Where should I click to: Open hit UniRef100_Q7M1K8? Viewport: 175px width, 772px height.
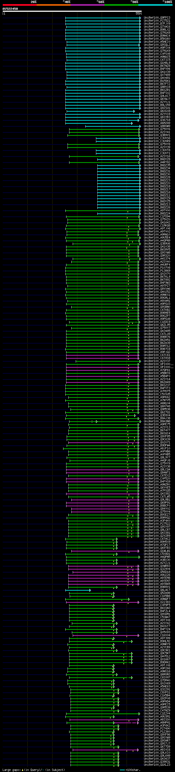point(157,33)
